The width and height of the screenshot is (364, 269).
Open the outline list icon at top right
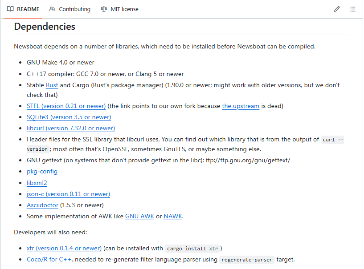pos(352,9)
